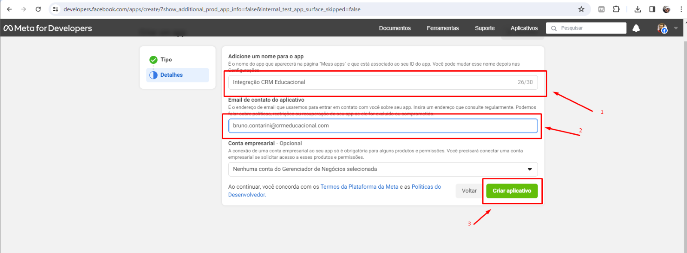The width and height of the screenshot is (687, 253).
Task: Click the 'Email de contato do aplicativo' label
Action: 266,100
